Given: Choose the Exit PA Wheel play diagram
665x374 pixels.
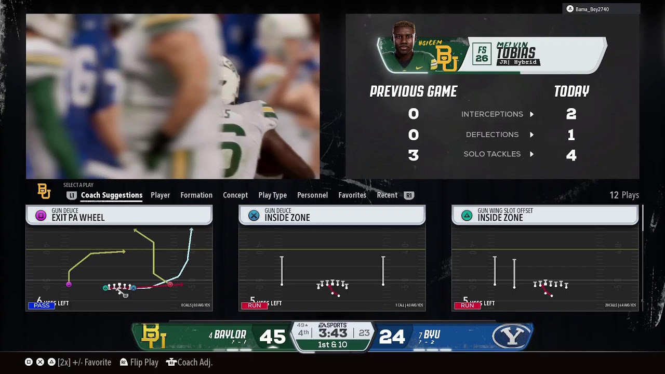Looking at the screenshot, I should 119,268.
